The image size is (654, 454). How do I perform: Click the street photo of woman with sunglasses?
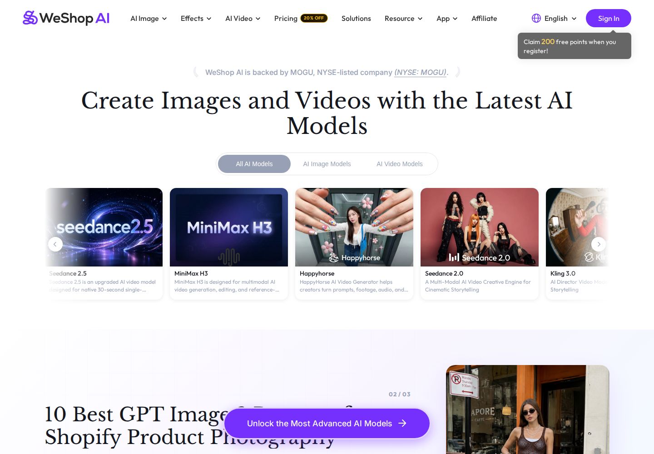[528, 410]
